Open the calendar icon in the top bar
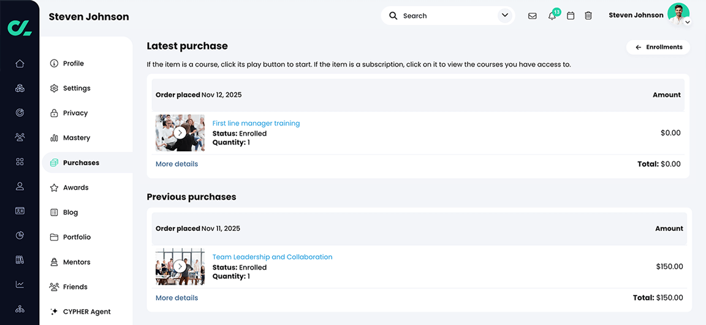The image size is (706, 325). [571, 16]
